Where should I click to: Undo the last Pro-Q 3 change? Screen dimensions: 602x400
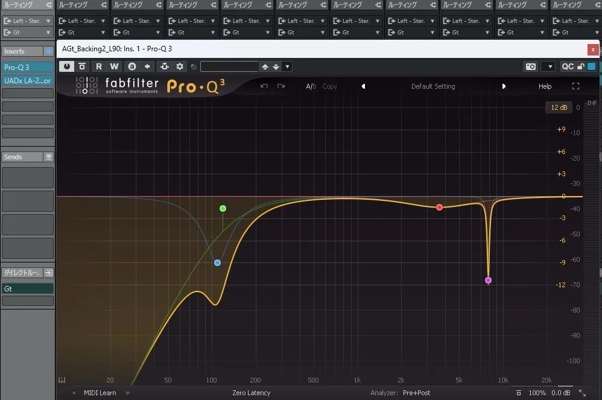pos(264,86)
